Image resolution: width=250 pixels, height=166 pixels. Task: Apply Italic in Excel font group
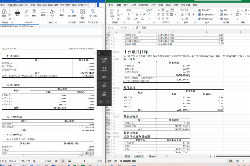133,14
